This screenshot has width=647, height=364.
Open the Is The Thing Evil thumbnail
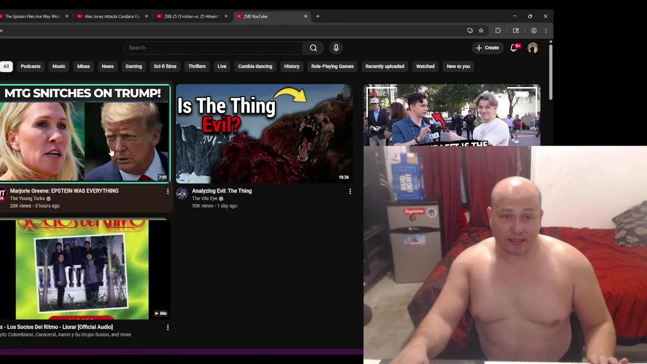264,133
